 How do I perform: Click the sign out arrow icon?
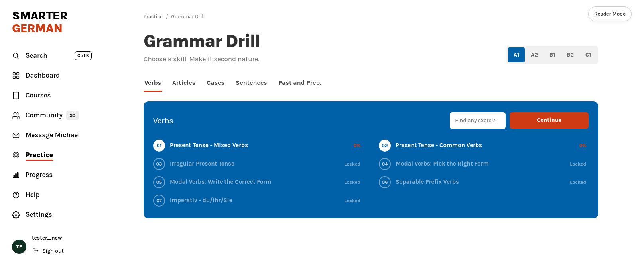pyautogui.click(x=35, y=251)
